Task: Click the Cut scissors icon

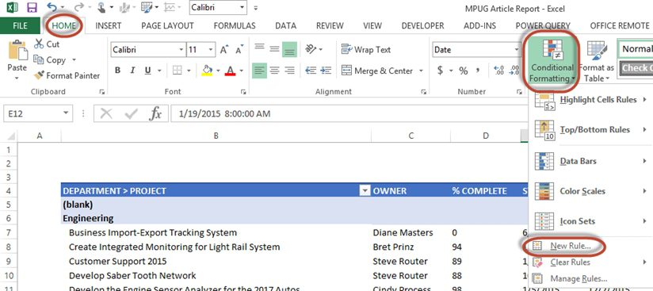Action: coord(39,44)
